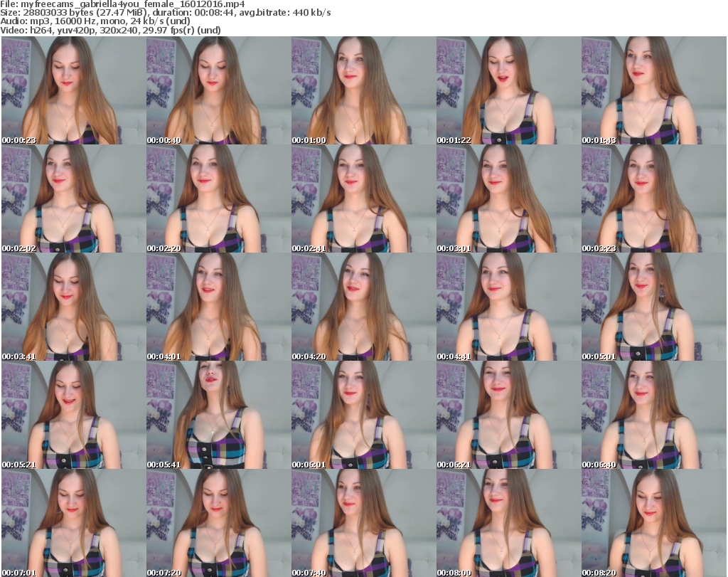The width and height of the screenshot is (728, 577).
Task: Pick the frame stamped 00:05:01
Action: (654, 307)
